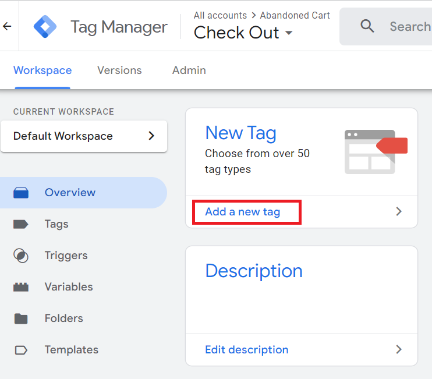Click the Tag Manager title text

click(x=119, y=27)
